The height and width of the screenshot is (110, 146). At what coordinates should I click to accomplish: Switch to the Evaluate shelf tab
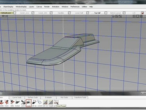(48, 97)
